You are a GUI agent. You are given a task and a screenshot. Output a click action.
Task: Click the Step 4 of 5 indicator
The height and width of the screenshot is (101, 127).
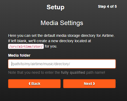point(107,6)
